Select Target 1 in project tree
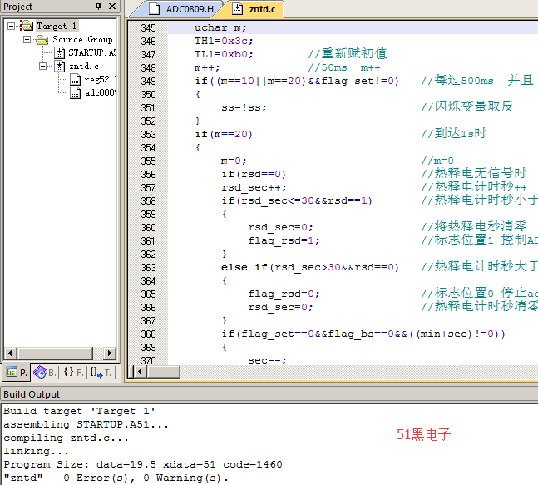538x485 pixels. click(57, 26)
